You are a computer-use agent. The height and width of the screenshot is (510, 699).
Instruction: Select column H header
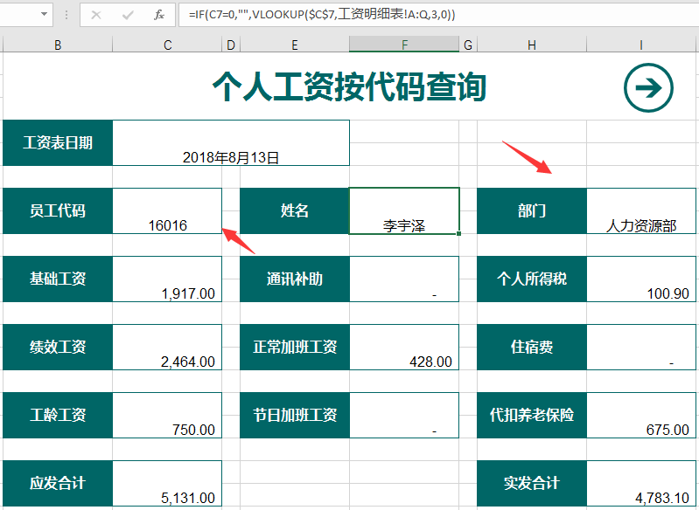[x=531, y=45]
